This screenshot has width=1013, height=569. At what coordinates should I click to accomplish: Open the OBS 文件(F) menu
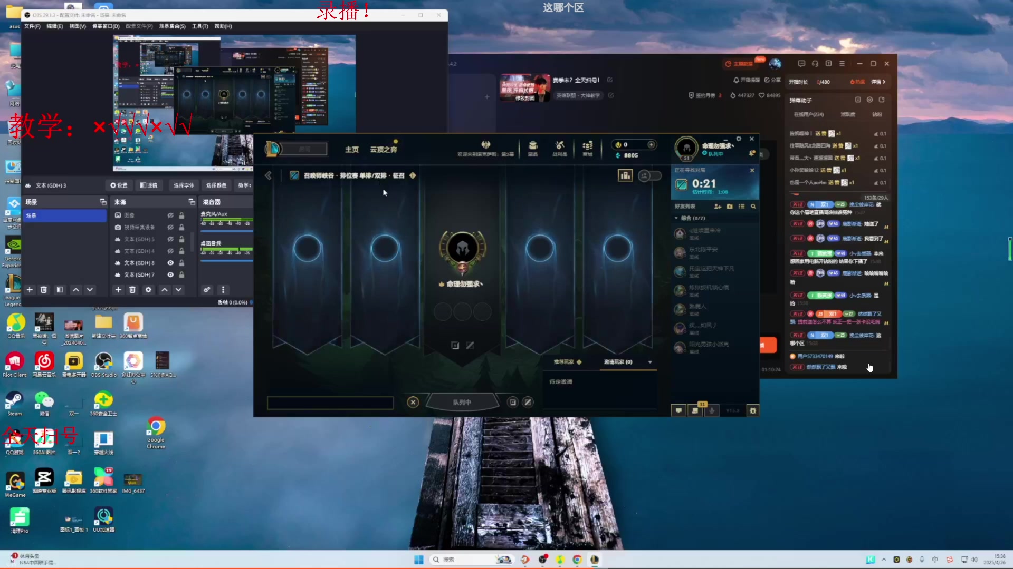coord(32,26)
